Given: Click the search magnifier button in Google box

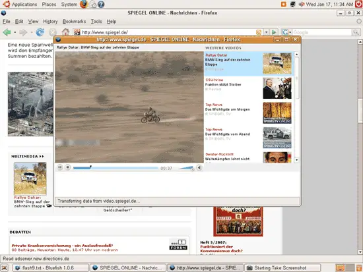Looking at the screenshot, I should tap(356, 32).
